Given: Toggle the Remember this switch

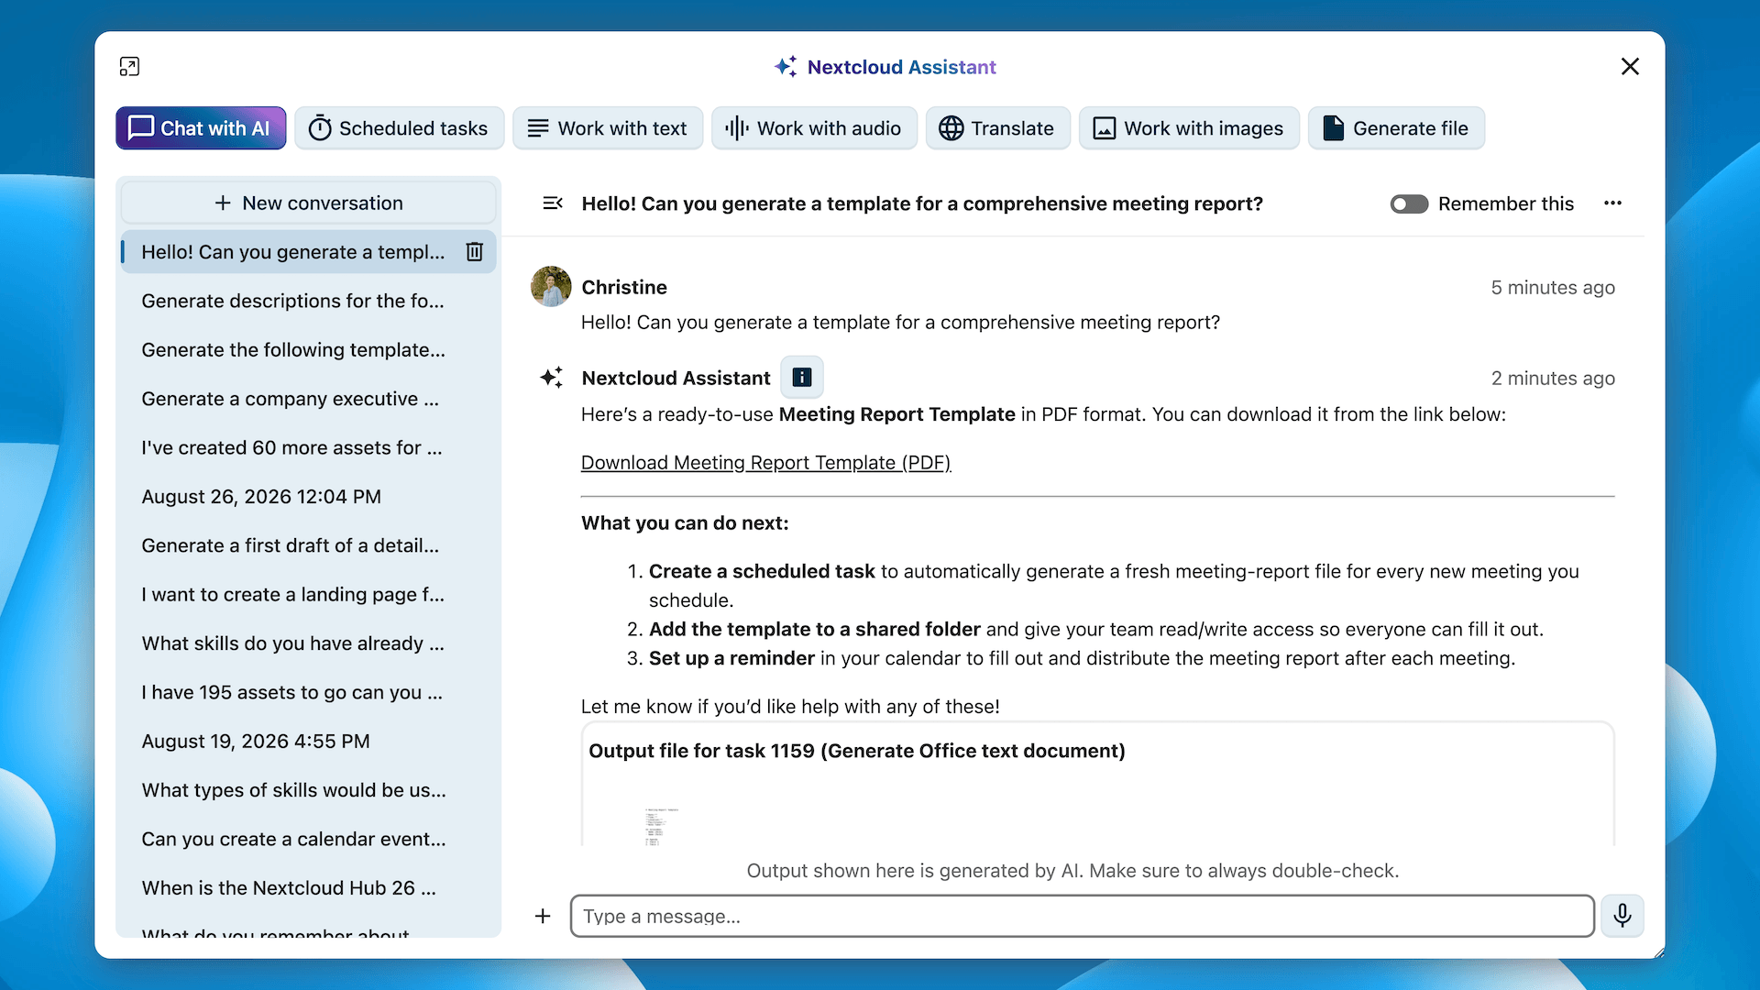Looking at the screenshot, I should coord(1409,203).
